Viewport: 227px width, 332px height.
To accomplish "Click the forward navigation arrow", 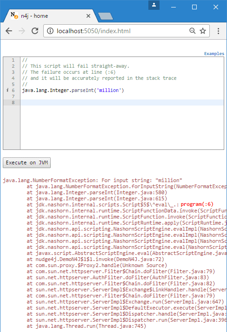I will coord(22,31).
